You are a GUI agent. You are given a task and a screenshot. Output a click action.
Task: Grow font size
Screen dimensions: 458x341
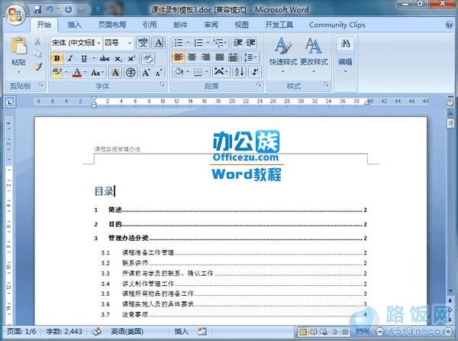[x=146, y=72]
